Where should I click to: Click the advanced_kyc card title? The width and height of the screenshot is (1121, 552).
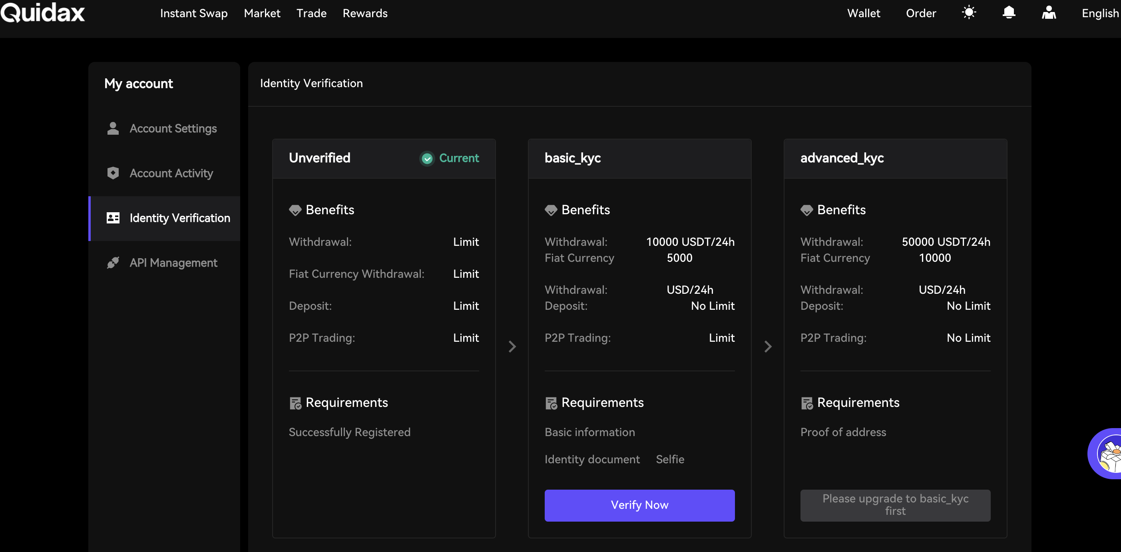point(842,158)
